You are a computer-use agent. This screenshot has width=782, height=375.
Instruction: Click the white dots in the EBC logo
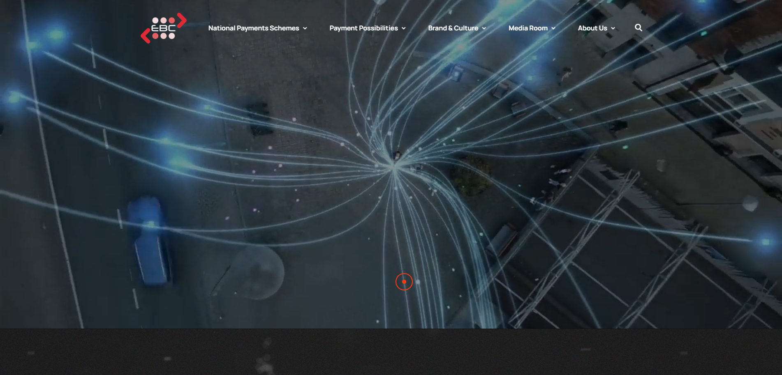163,20
